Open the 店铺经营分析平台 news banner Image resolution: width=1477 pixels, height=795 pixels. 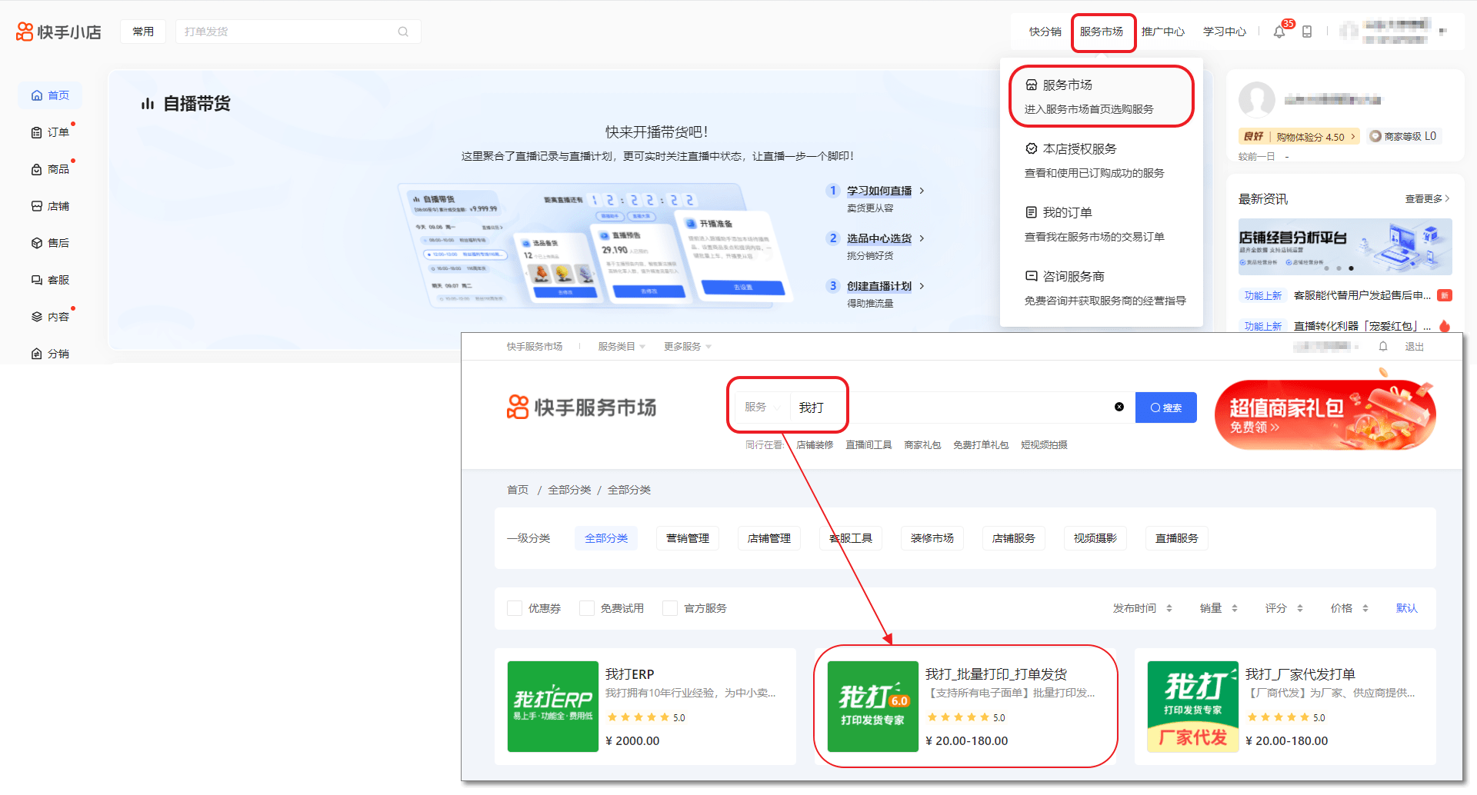click(x=1345, y=247)
